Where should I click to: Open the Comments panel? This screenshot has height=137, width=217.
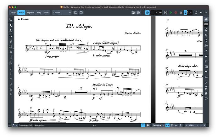pyautogui.click(x=206, y=99)
